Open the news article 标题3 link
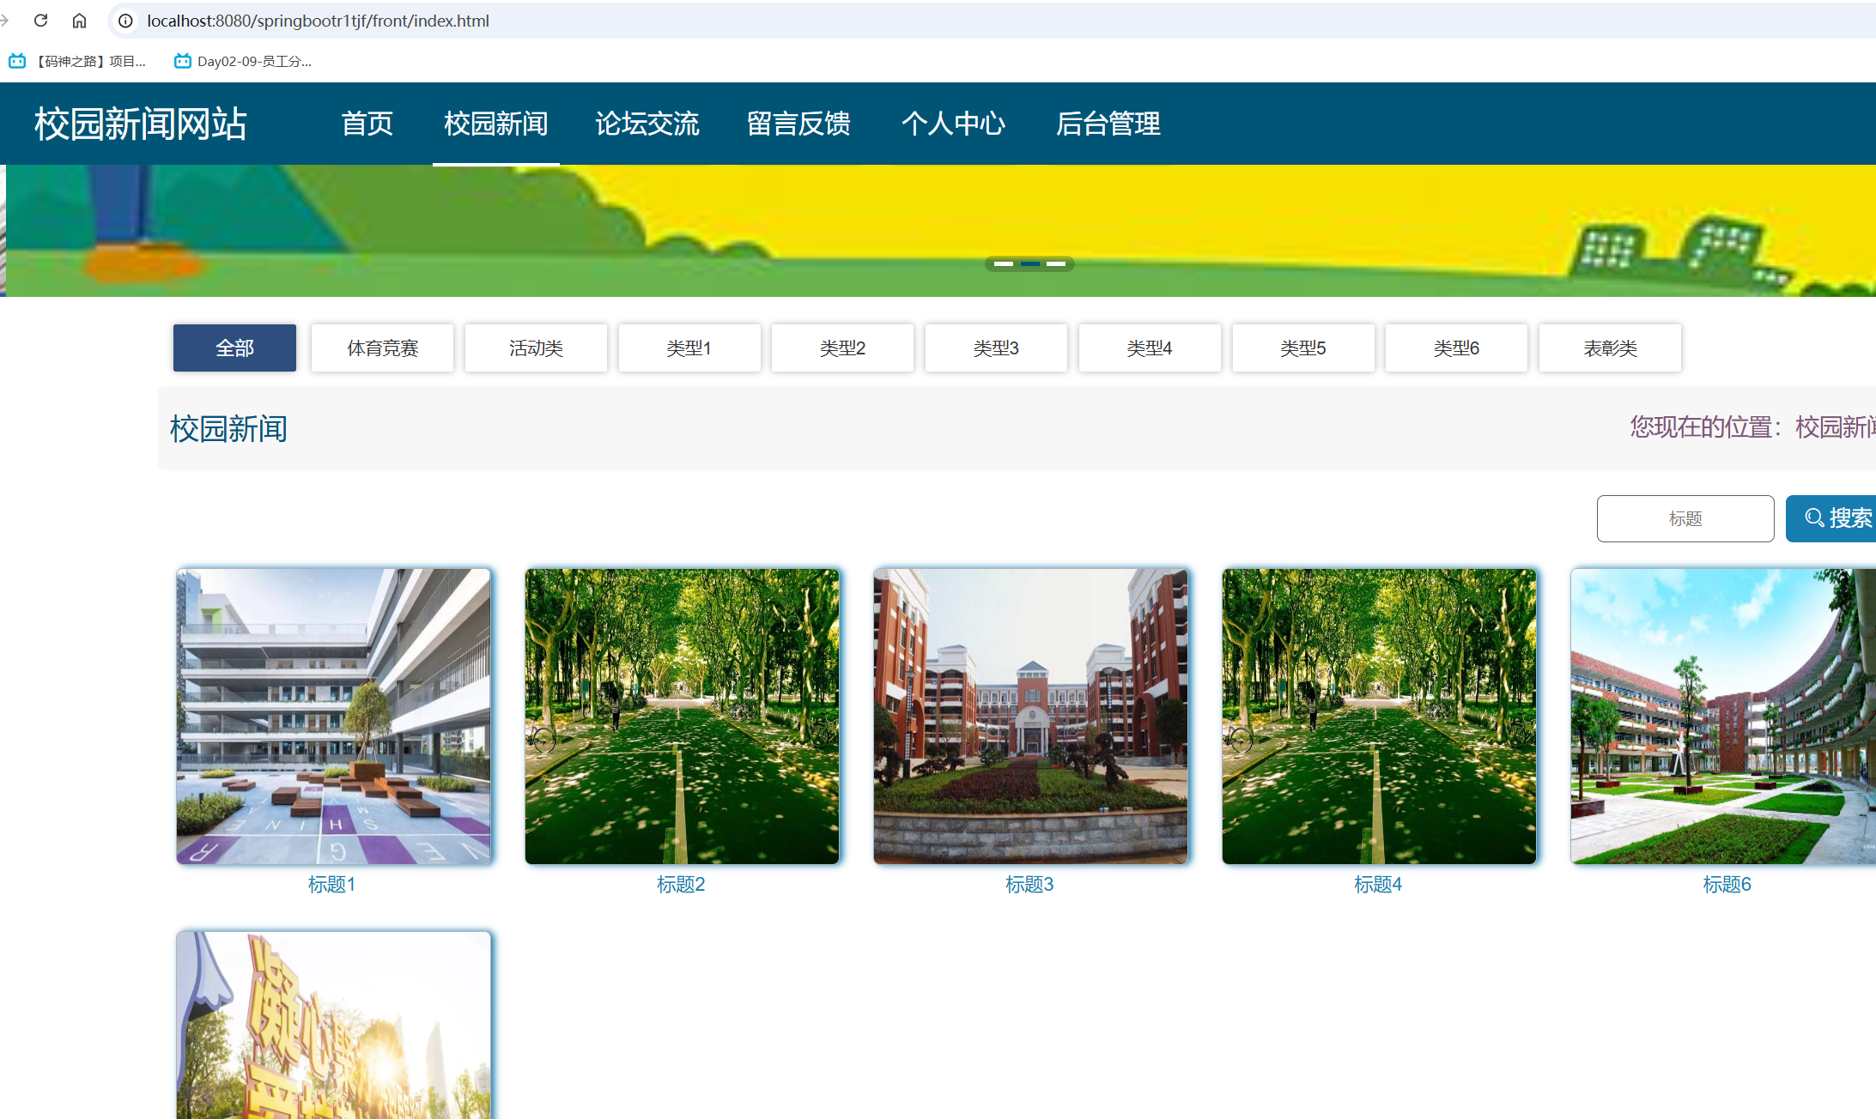This screenshot has height=1119, width=1876. pyautogui.click(x=1029, y=884)
